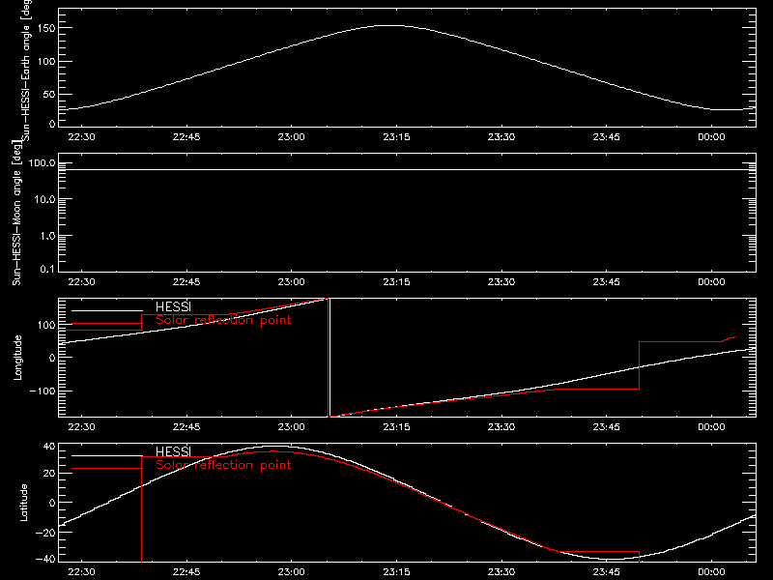This screenshot has height=580, width=773.
Task: Click the 150 tick on Earth angle axis
Action: click(x=47, y=28)
